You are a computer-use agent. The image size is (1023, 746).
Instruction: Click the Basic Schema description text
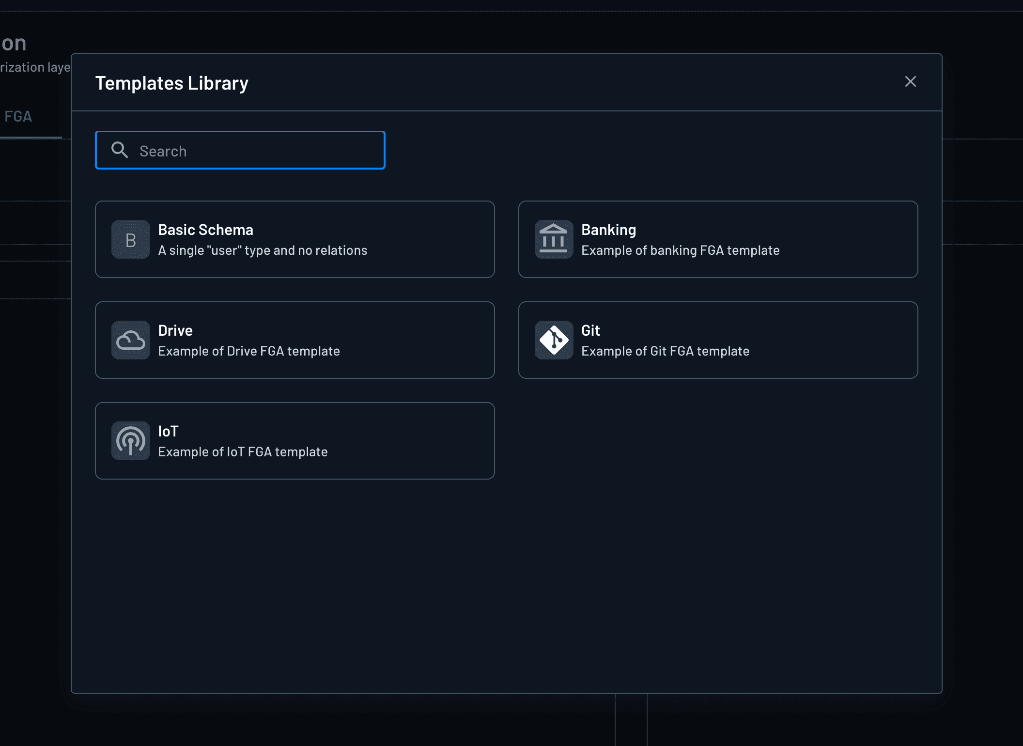click(x=262, y=250)
